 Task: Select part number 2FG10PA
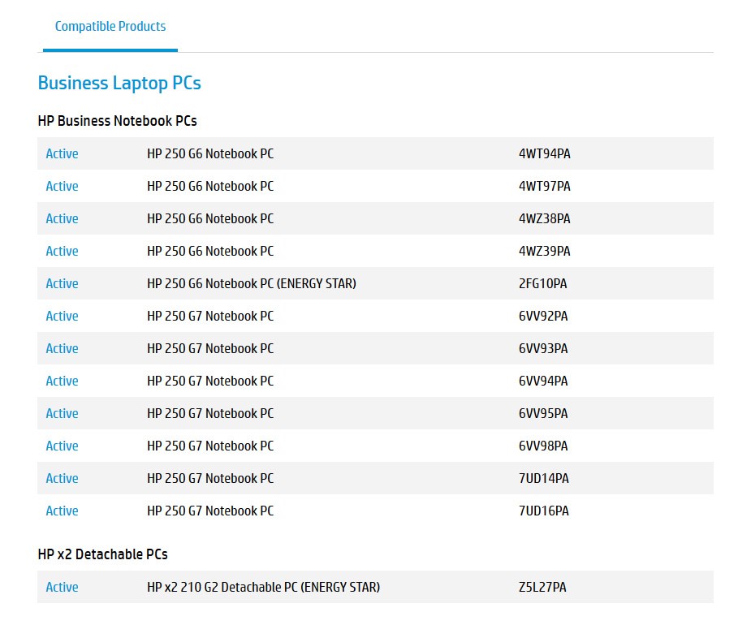(x=542, y=283)
